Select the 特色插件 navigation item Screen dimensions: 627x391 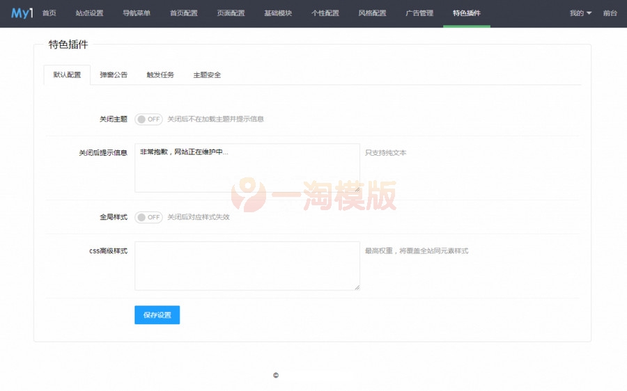pyautogui.click(x=467, y=13)
